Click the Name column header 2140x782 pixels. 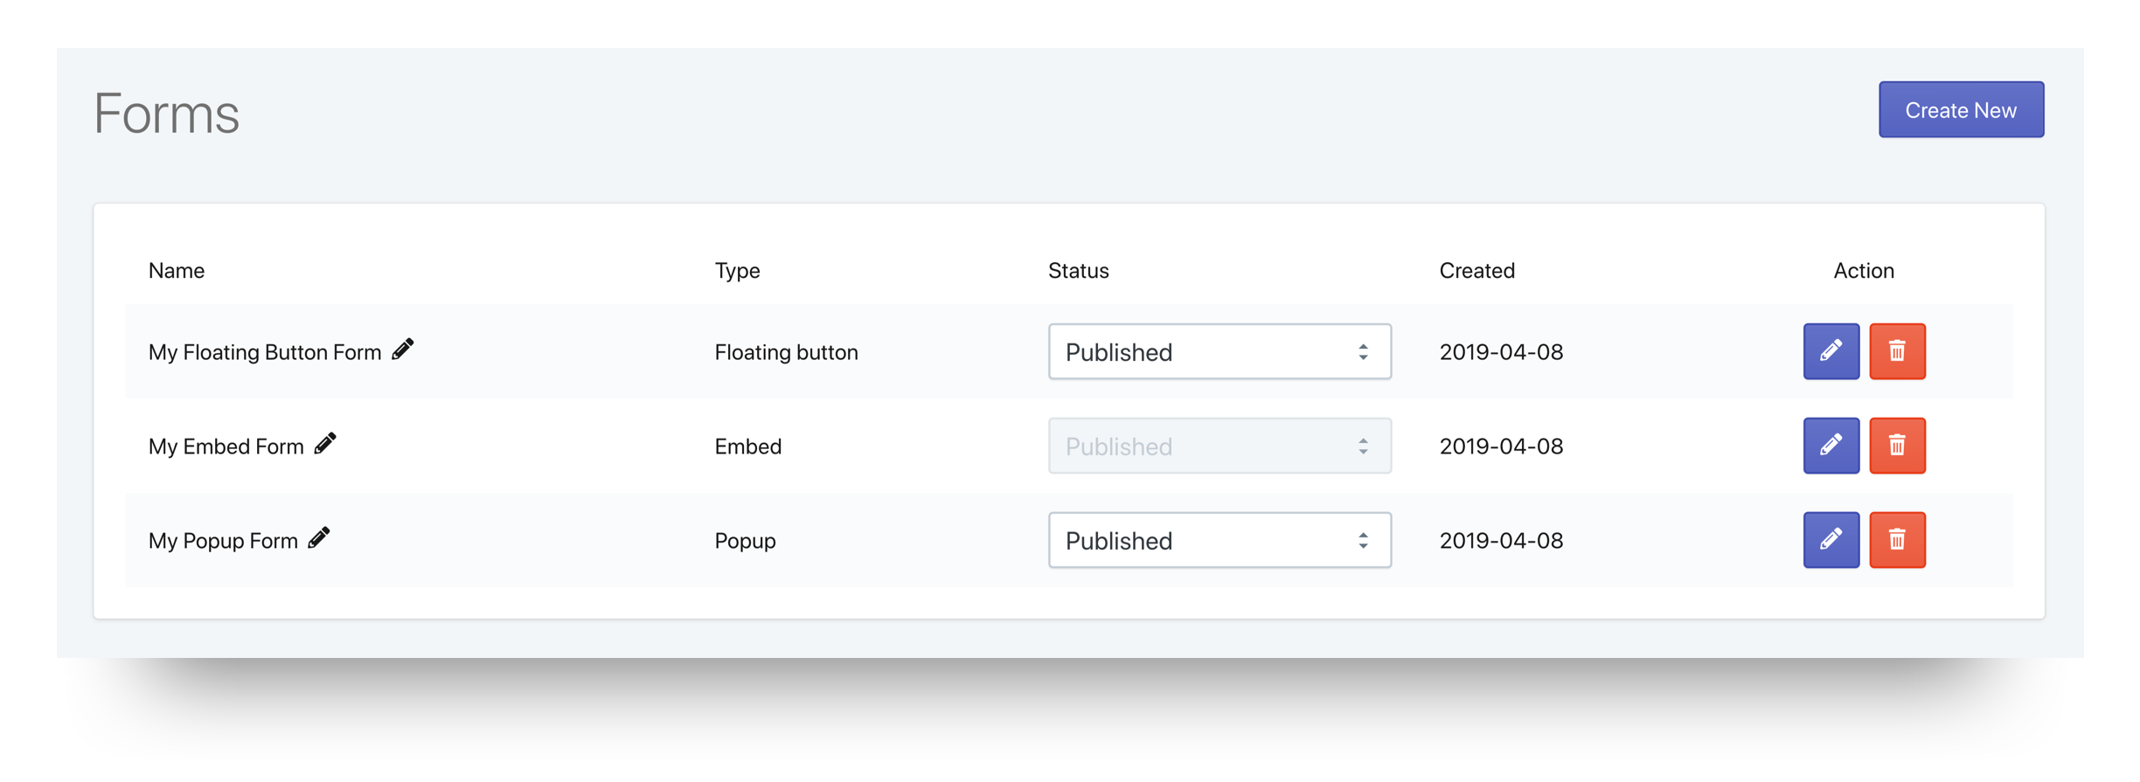click(177, 271)
